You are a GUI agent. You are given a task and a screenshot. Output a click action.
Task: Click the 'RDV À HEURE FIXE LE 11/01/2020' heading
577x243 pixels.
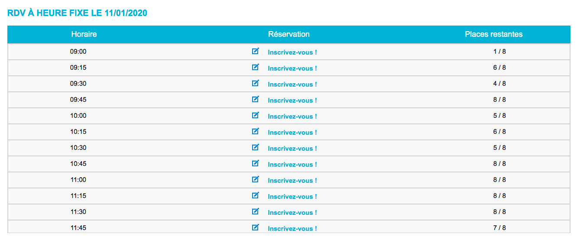tap(78, 13)
